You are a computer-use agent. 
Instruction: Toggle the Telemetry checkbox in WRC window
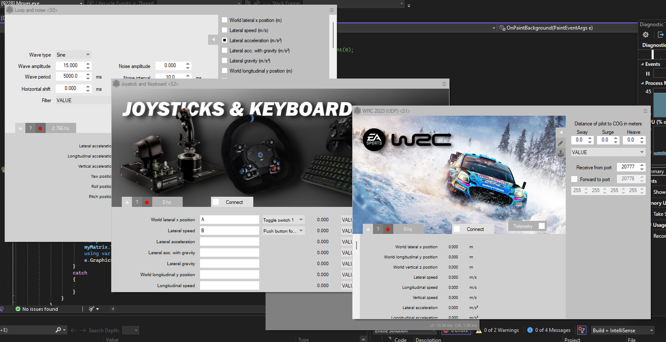click(541, 226)
